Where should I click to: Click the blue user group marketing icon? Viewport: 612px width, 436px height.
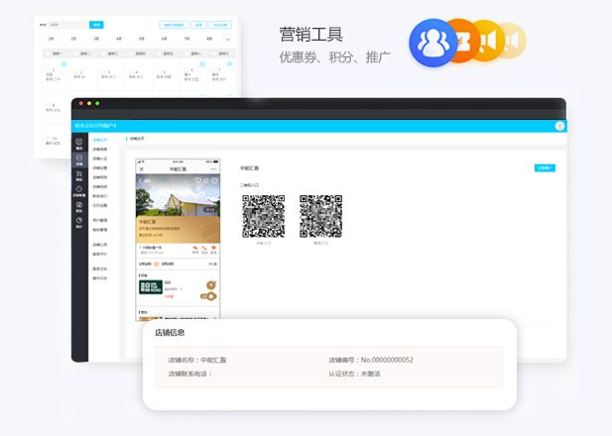[x=430, y=43]
